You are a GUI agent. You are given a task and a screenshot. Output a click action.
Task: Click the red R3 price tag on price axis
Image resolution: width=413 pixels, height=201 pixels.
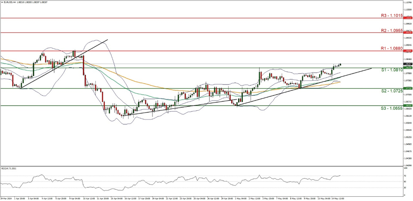tap(407, 18)
